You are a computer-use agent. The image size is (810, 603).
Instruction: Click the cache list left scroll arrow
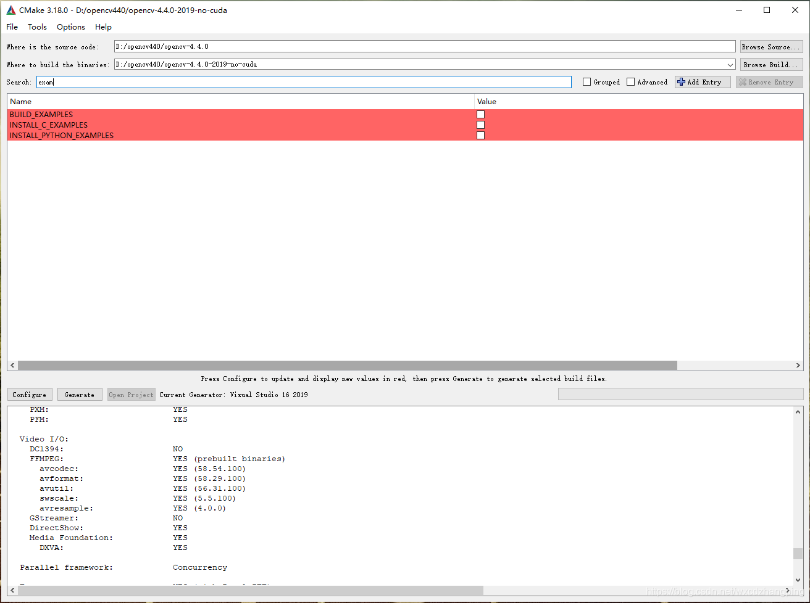click(x=12, y=366)
